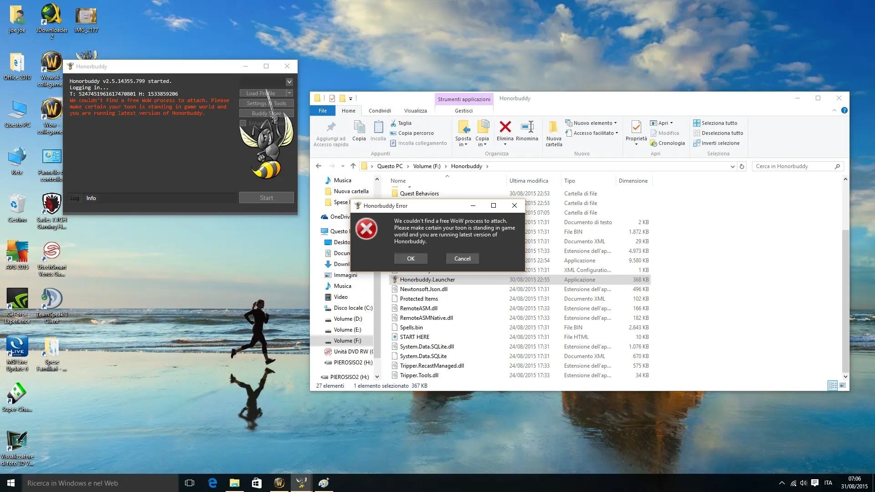Image resolution: width=875 pixels, height=492 pixels.
Task: Click the Start button in Honorbuddy
Action: [x=266, y=198]
